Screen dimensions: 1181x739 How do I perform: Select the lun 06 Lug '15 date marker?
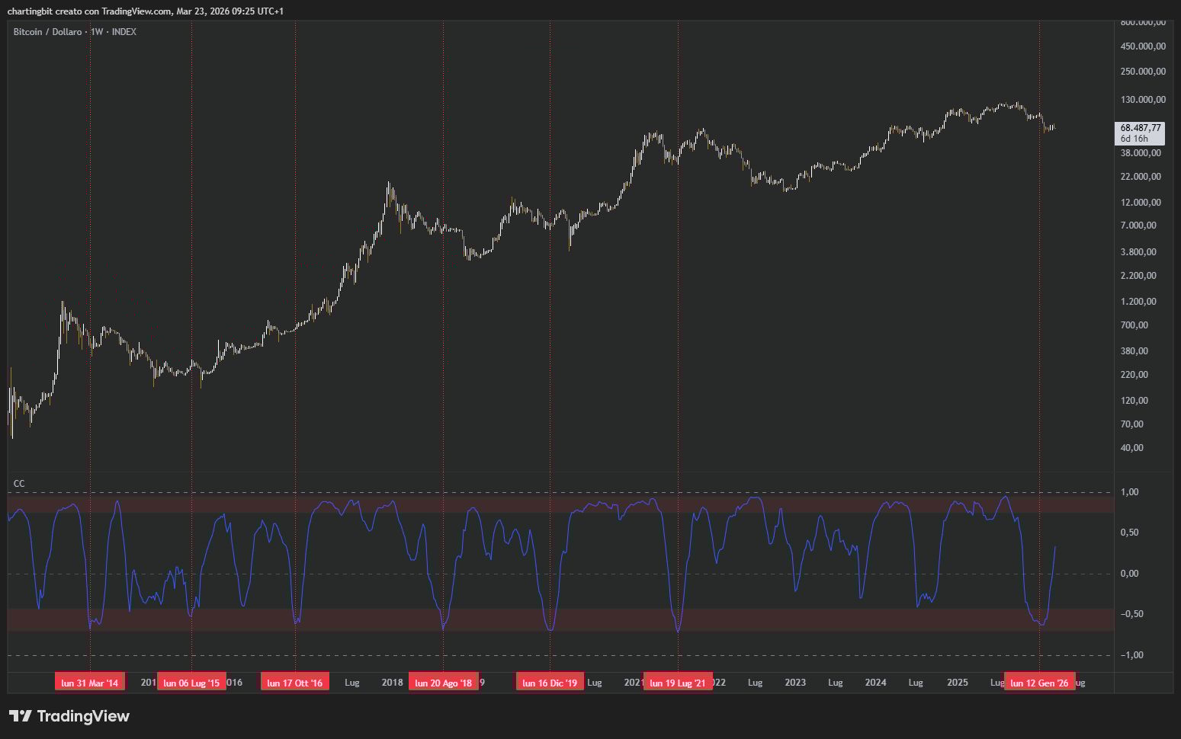point(191,683)
